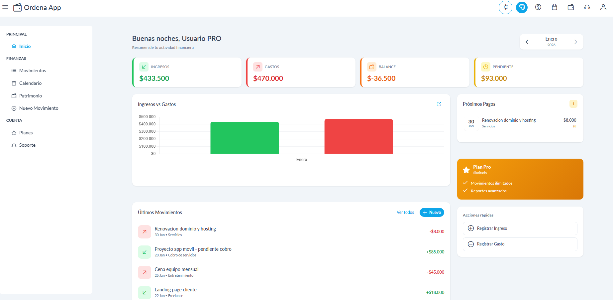This screenshot has width=613, height=300.
Task: Open the Patrimonio section
Action: (30, 95)
